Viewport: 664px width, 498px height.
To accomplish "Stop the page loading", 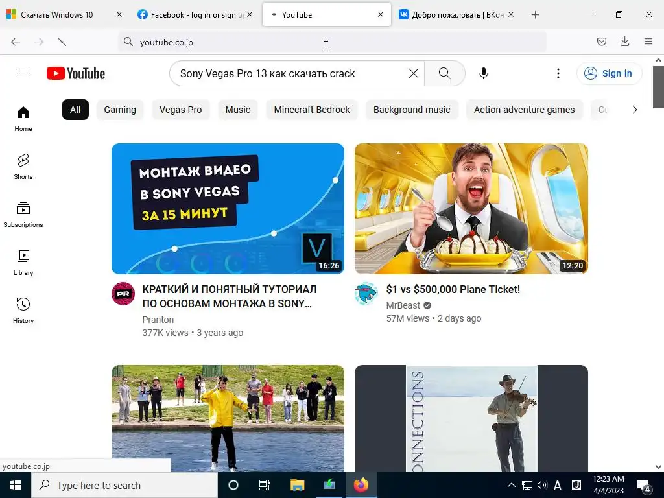I will click(x=62, y=42).
